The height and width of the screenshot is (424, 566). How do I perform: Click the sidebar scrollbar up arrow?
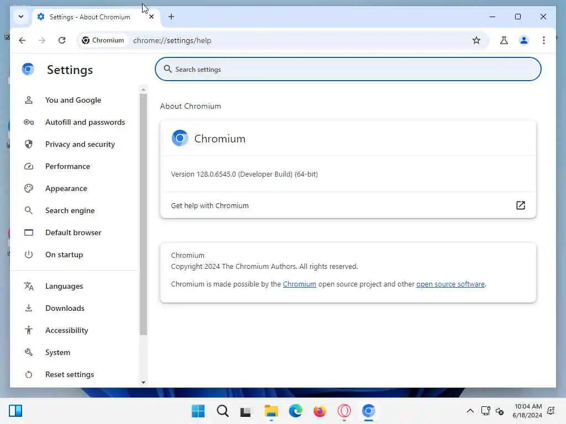pyautogui.click(x=143, y=89)
